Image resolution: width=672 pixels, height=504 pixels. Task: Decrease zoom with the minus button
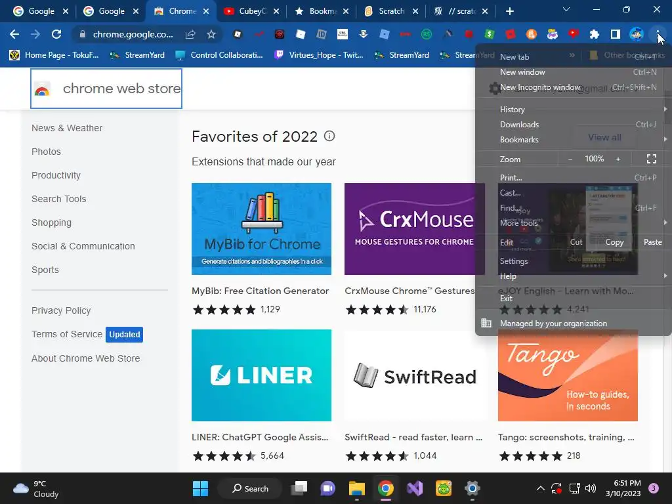click(x=570, y=159)
